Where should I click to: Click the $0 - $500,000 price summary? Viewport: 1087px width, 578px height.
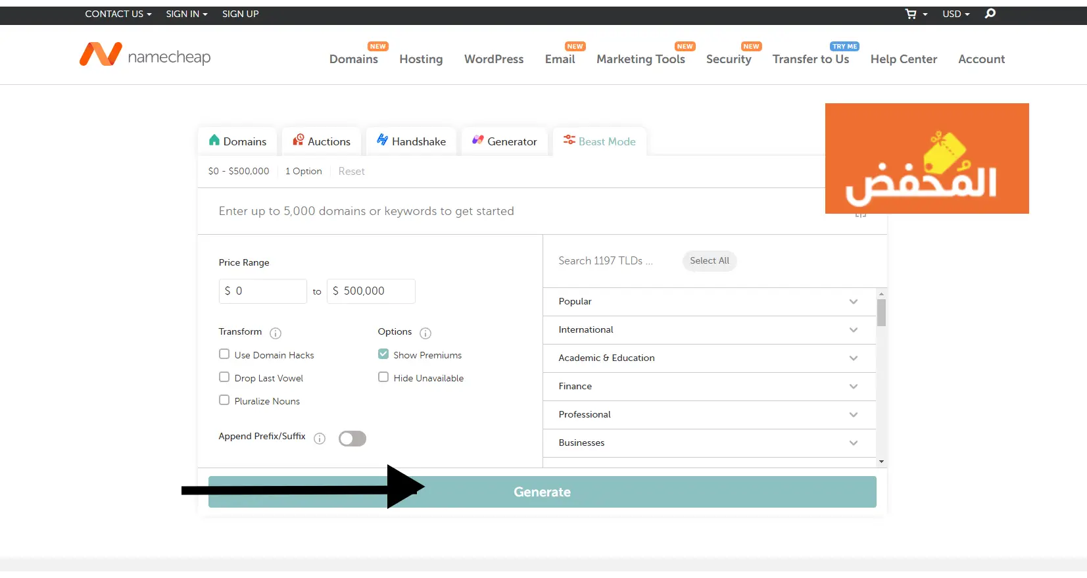pos(239,171)
